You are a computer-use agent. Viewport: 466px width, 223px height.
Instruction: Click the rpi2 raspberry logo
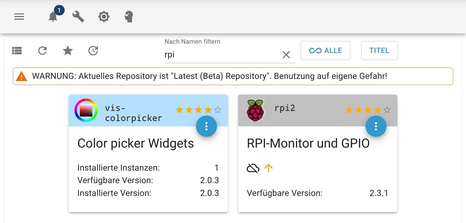coord(255,110)
